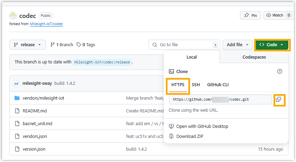This screenshot has width=296, height=162.
Task: Open the Create README.md commit message
Action: pyautogui.click(x=145, y=111)
